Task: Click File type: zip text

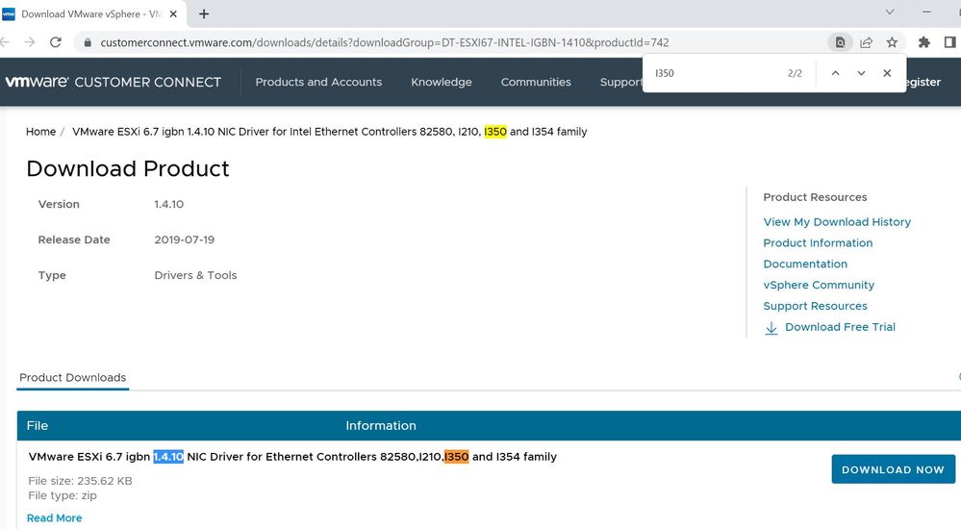Action: click(x=62, y=495)
